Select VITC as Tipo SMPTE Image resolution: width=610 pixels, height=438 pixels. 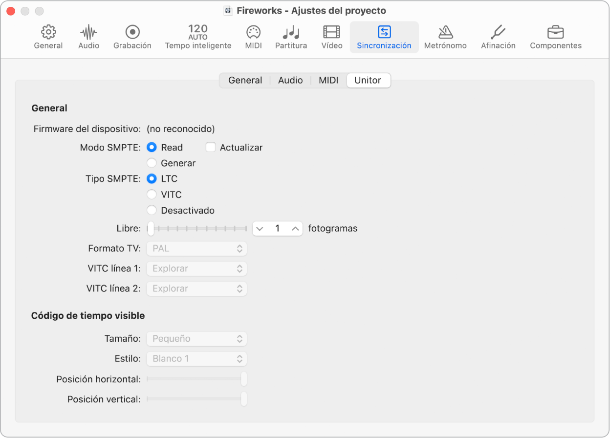click(x=152, y=195)
